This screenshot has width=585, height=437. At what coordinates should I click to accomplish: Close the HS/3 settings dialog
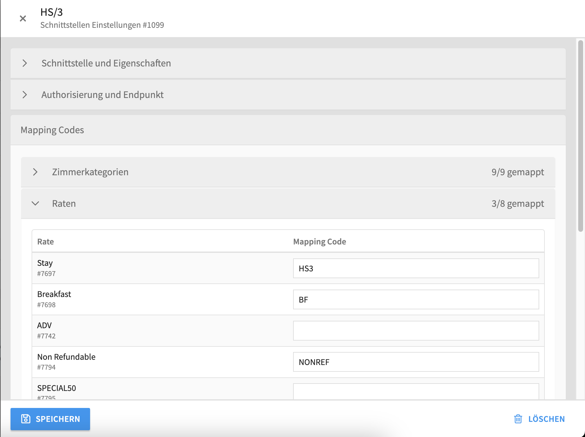23,19
